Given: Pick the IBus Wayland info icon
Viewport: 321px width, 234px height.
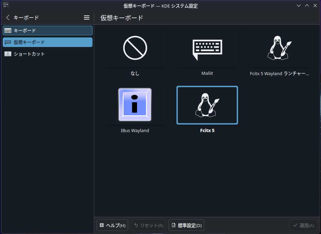Looking at the screenshot, I should pyautogui.click(x=135, y=105).
